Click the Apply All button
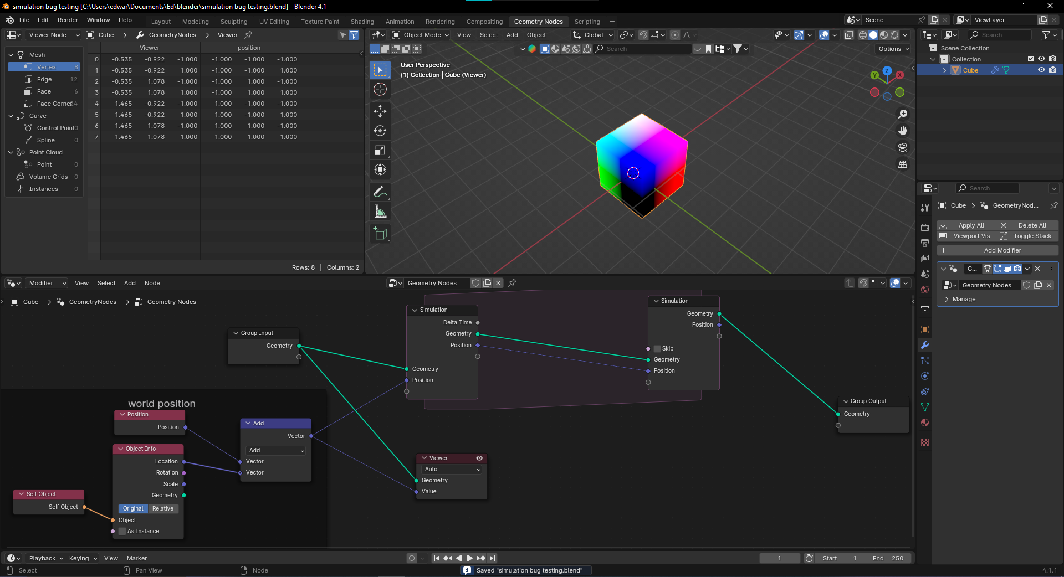Viewport: 1064px width, 577px height. (x=966, y=225)
